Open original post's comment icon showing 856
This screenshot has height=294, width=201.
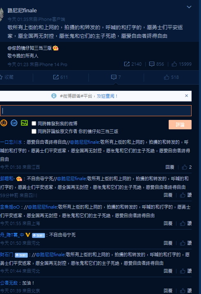tap(151, 64)
